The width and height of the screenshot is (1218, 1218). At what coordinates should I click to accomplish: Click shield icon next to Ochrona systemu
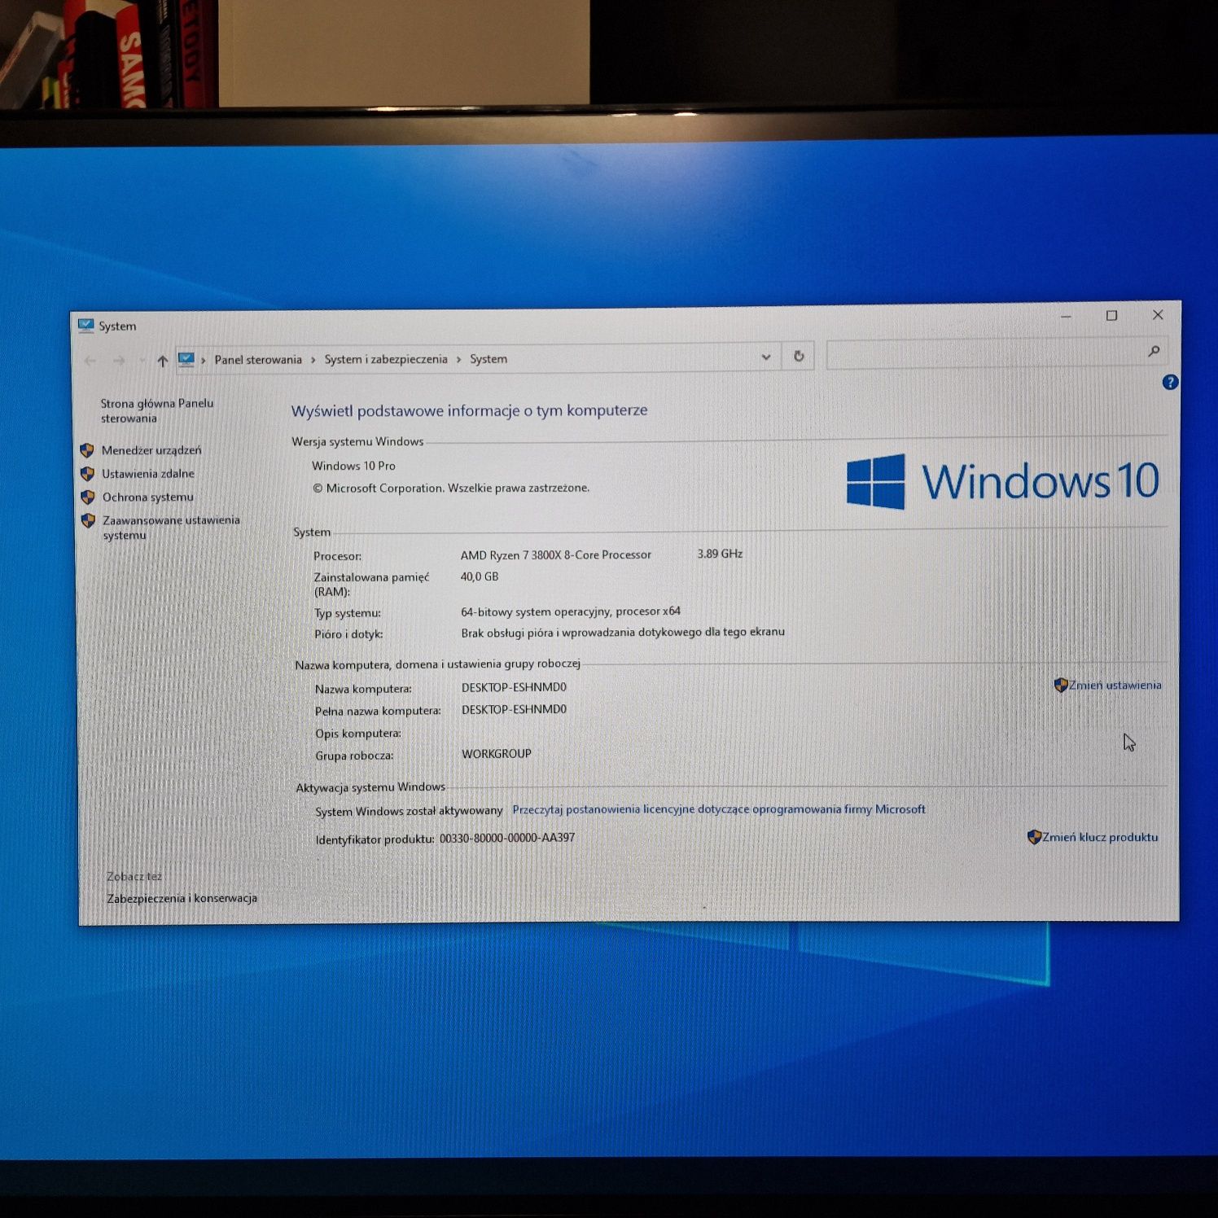tap(88, 497)
